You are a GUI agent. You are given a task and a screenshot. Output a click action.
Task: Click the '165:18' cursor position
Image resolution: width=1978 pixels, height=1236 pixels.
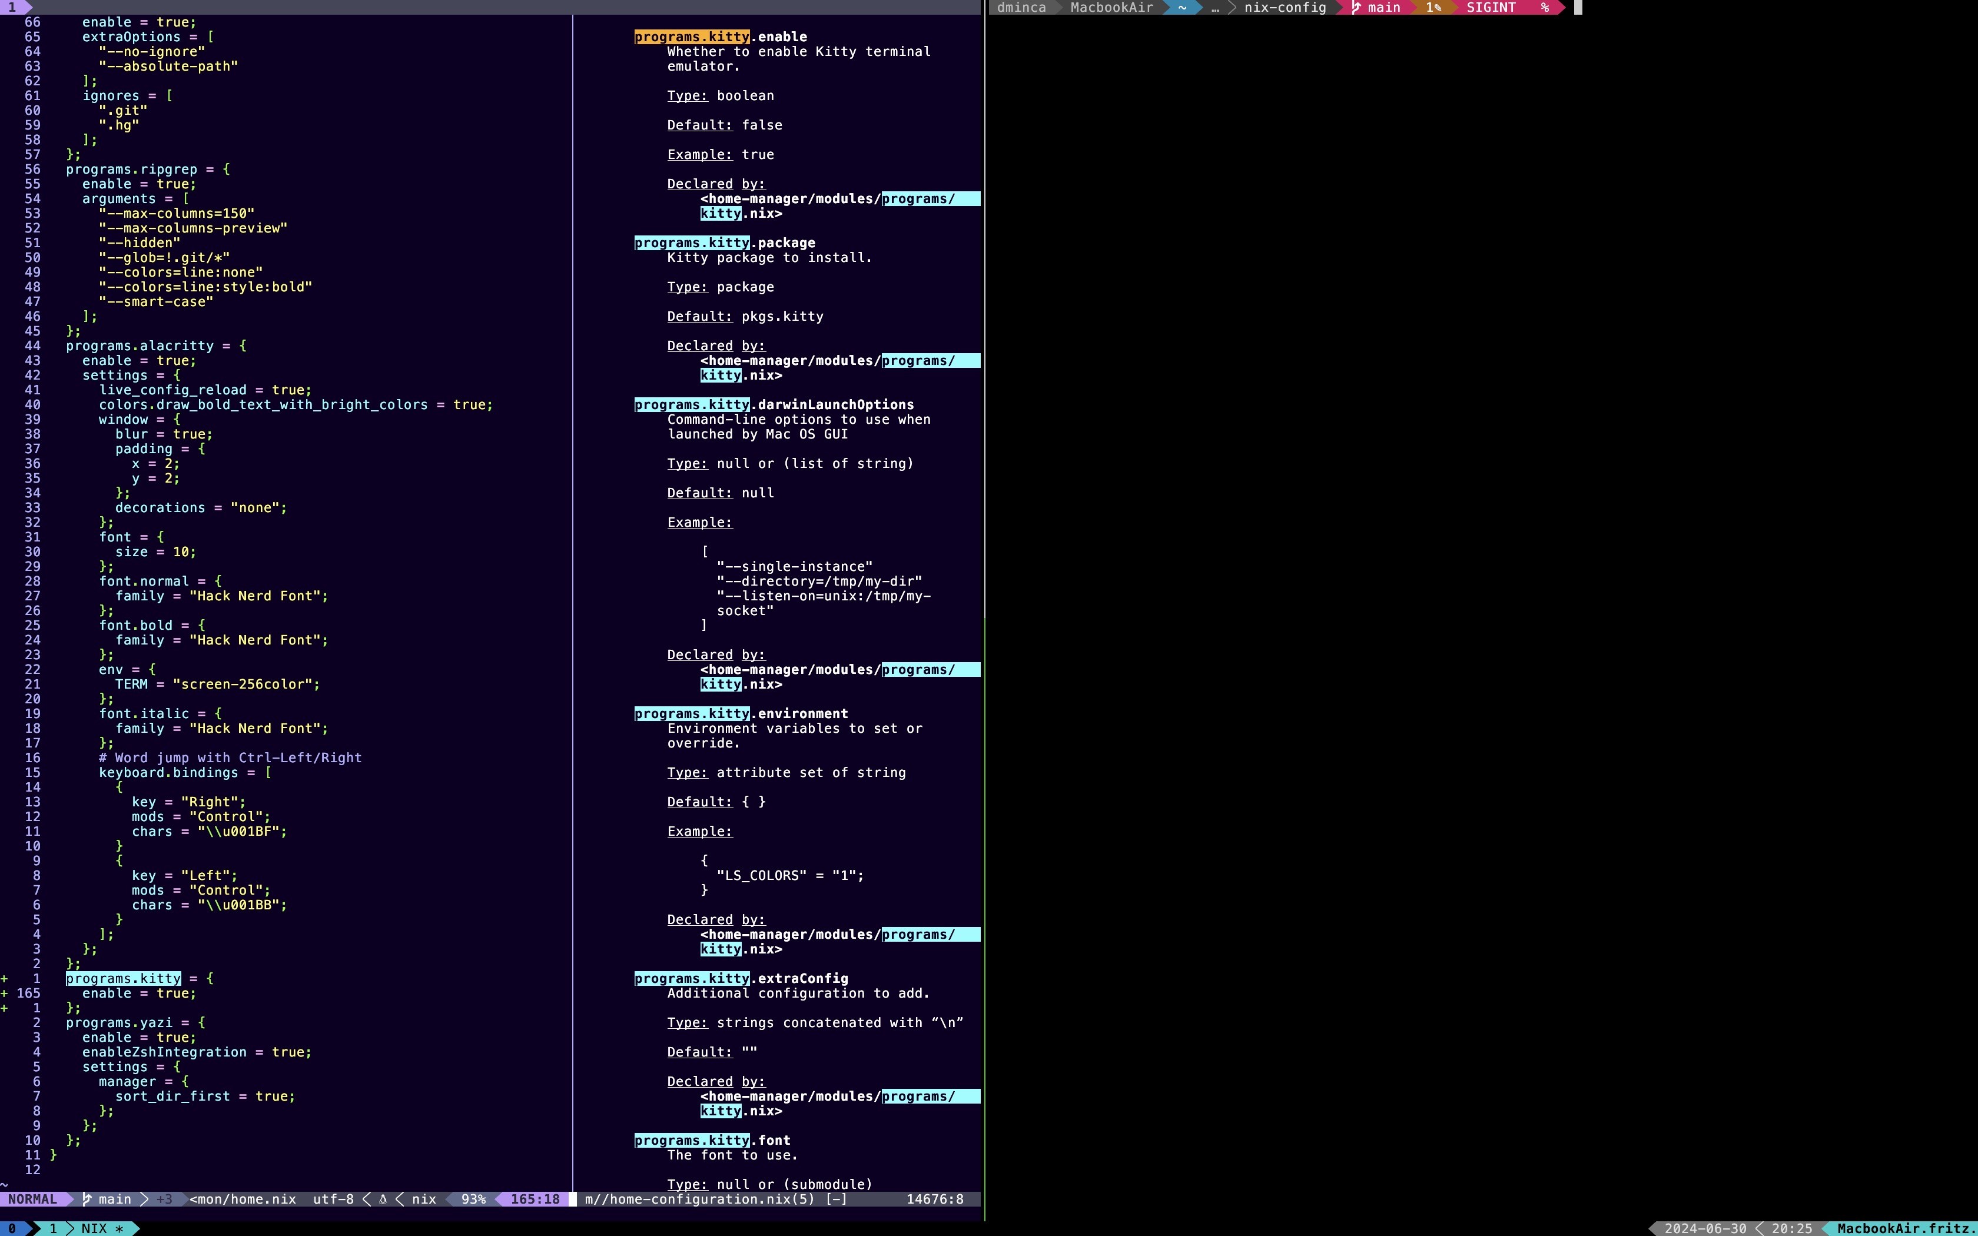coord(535,1200)
